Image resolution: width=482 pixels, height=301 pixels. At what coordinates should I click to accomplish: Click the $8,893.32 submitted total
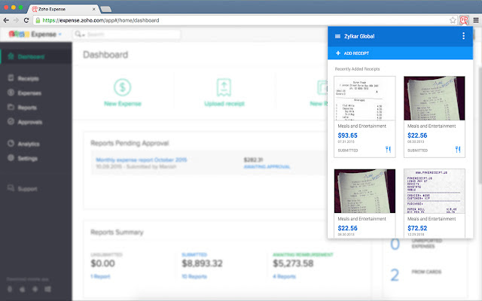click(202, 263)
